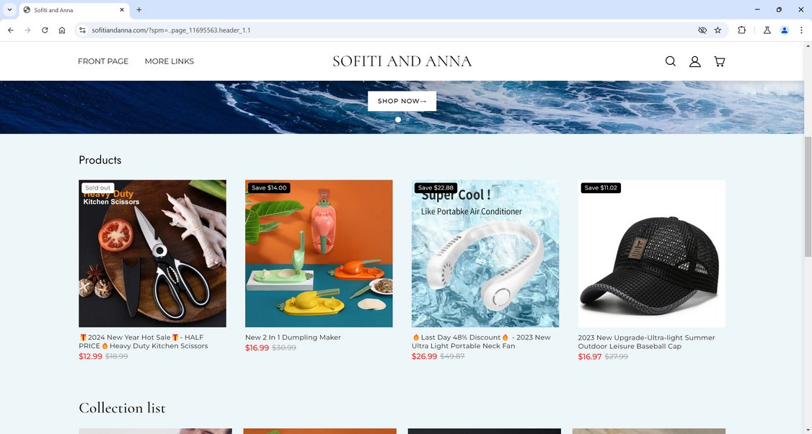This screenshot has width=812, height=434.
Task: Open the Baseball Cap product image
Action: coord(651,253)
